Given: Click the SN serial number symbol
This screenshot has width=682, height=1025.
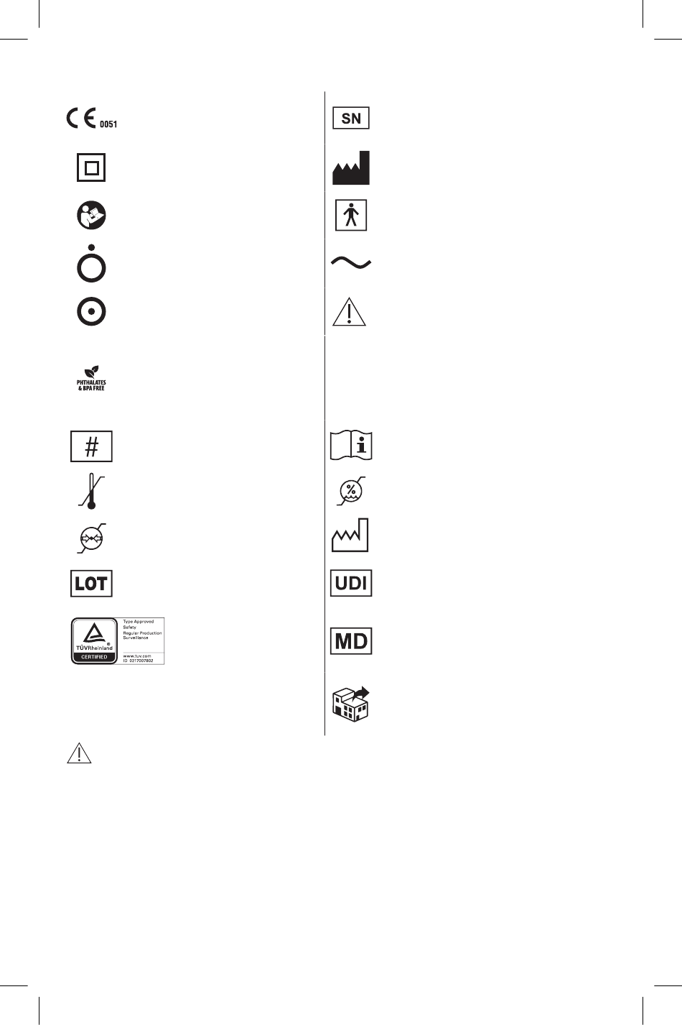Looking at the screenshot, I should 351,118.
